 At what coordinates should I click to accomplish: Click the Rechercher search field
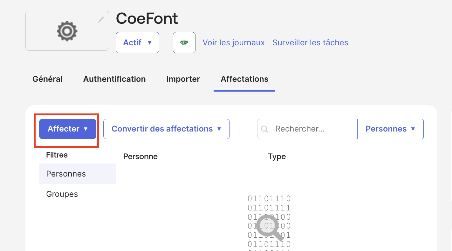coord(307,129)
